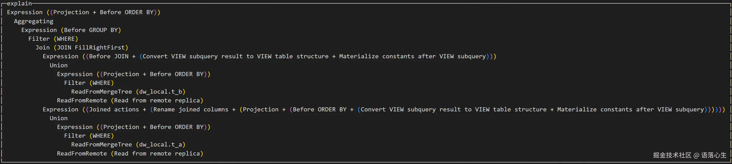Select ReadFromMergeTree (dw_local.t_a) step

point(128,144)
